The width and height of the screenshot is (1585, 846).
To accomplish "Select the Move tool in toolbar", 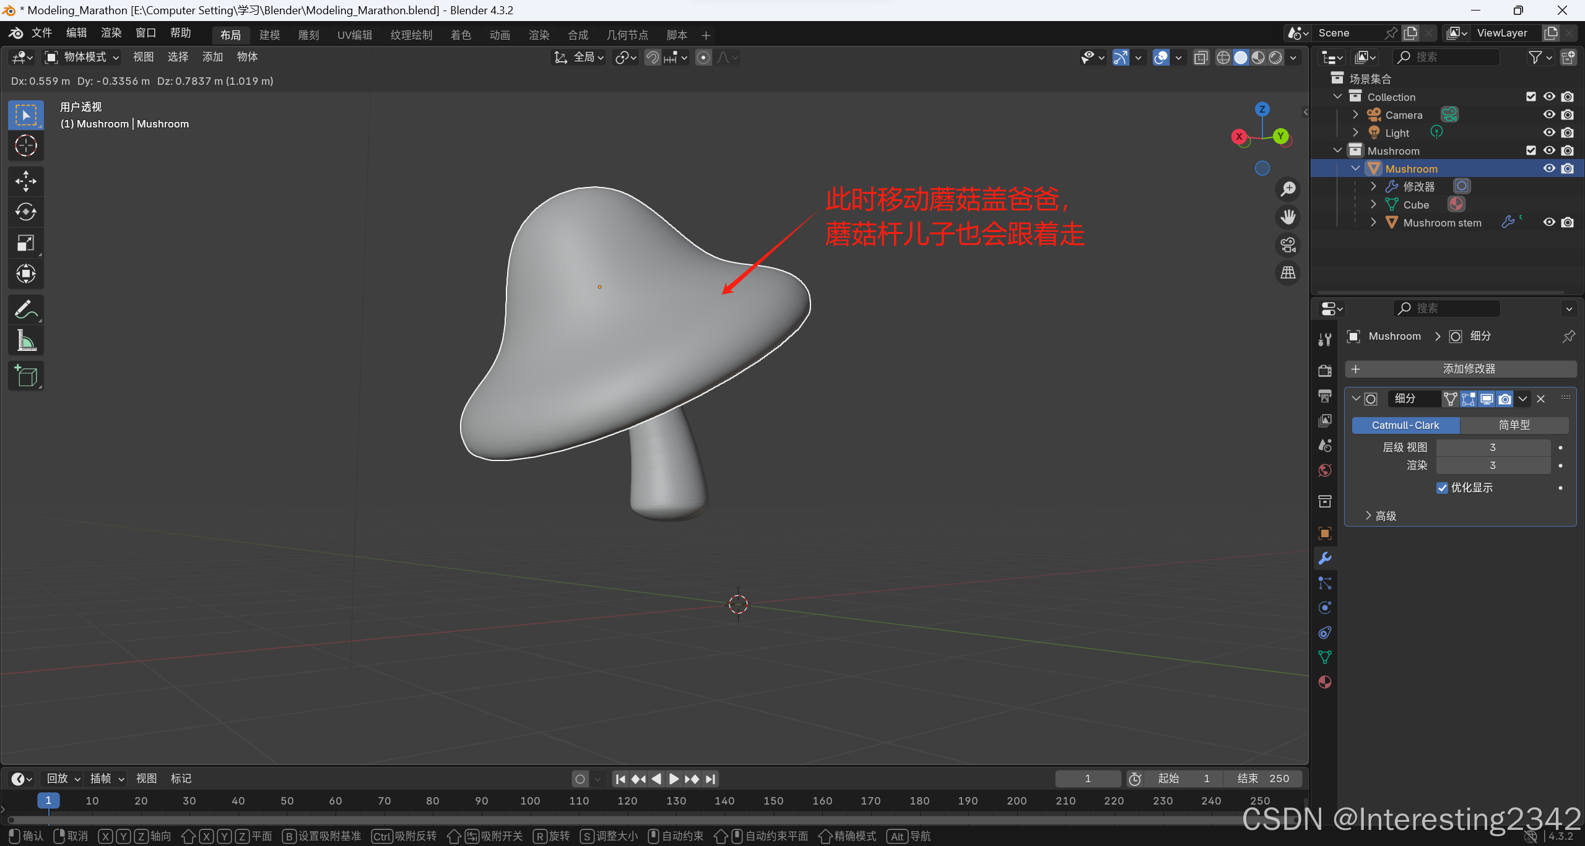I will coord(25,181).
